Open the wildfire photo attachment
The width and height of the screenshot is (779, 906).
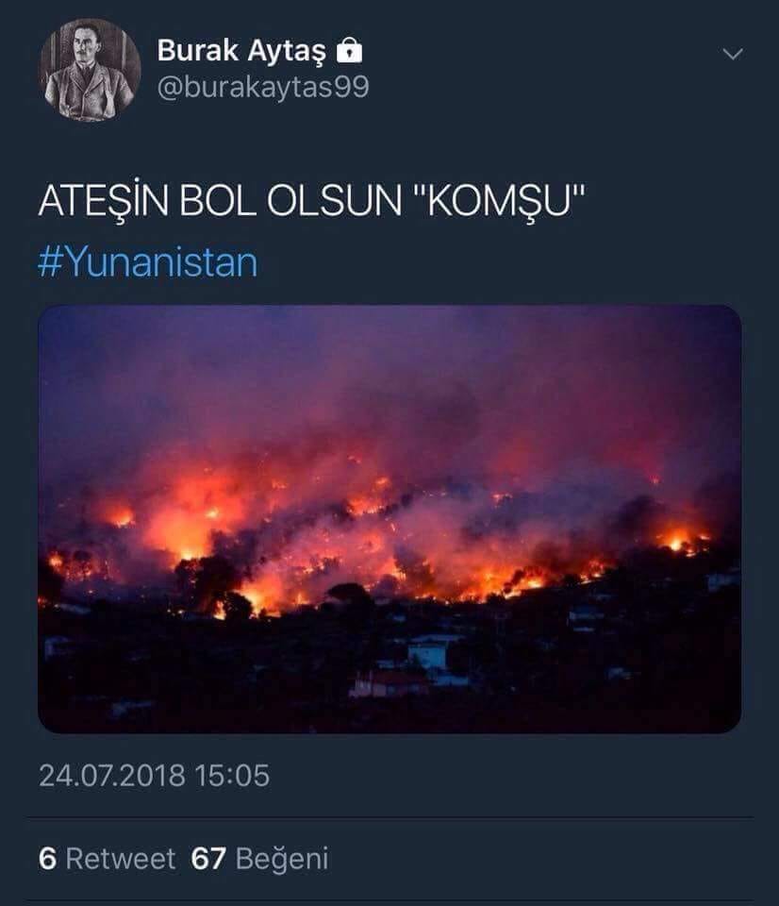pyautogui.click(x=389, y=519)
